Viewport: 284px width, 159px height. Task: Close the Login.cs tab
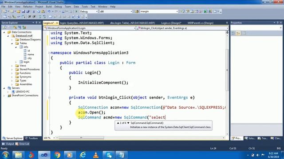click(57, 23)
